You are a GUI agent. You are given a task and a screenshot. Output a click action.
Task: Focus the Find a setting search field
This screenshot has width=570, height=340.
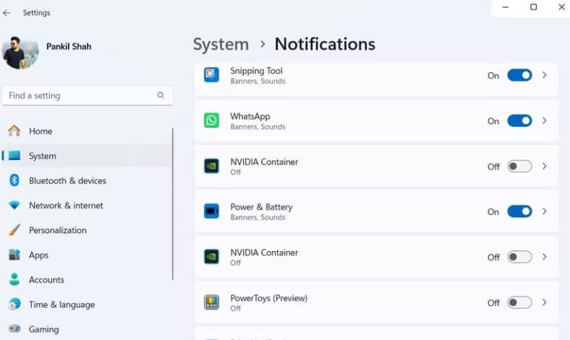(88, 95)
